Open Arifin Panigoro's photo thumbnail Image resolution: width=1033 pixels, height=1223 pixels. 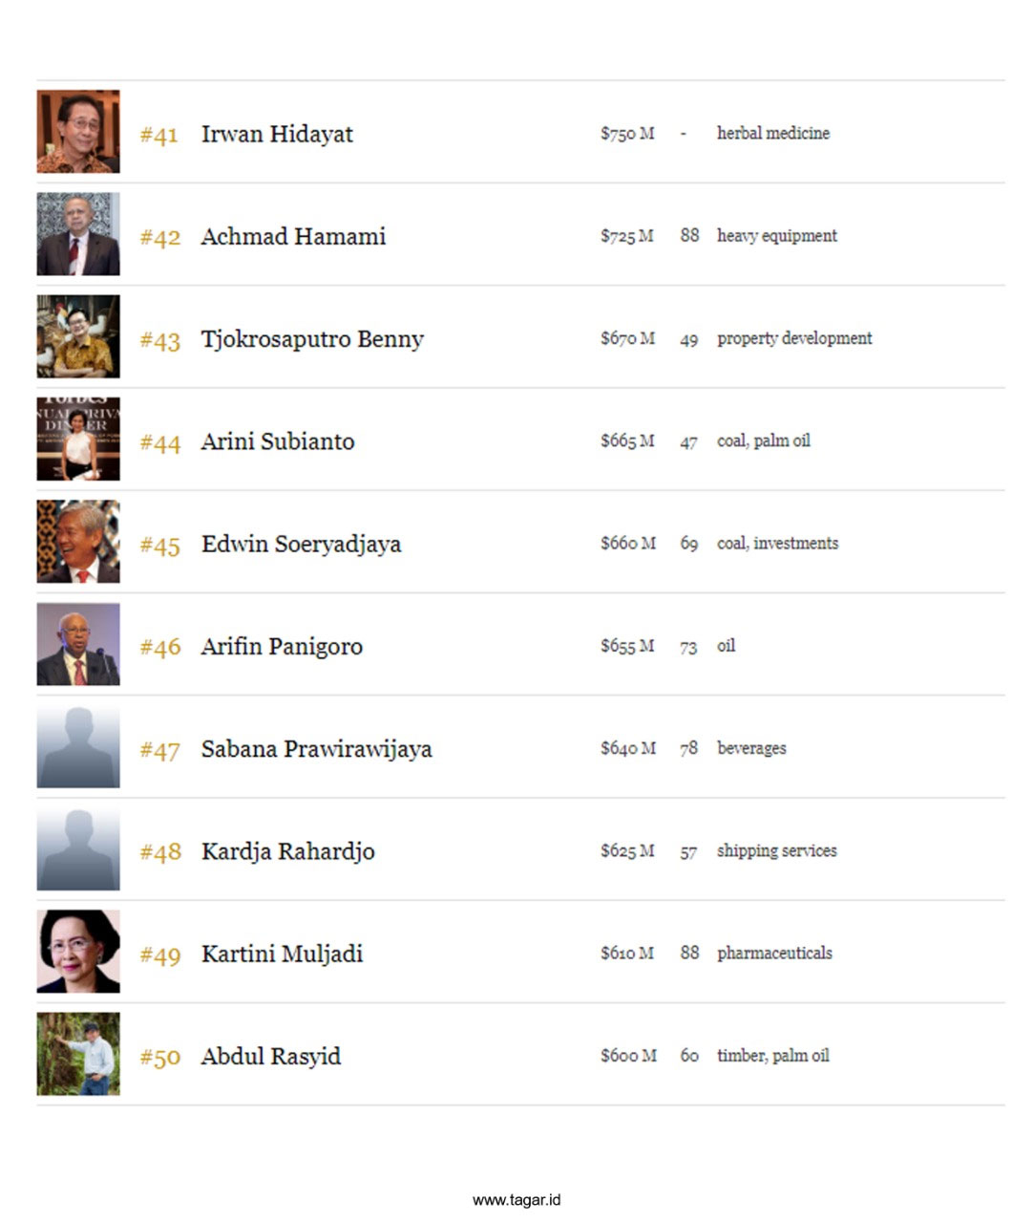tap(78, 644)
